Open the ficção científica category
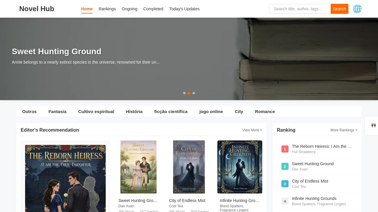The image size is (378, 212). [171, 112]
